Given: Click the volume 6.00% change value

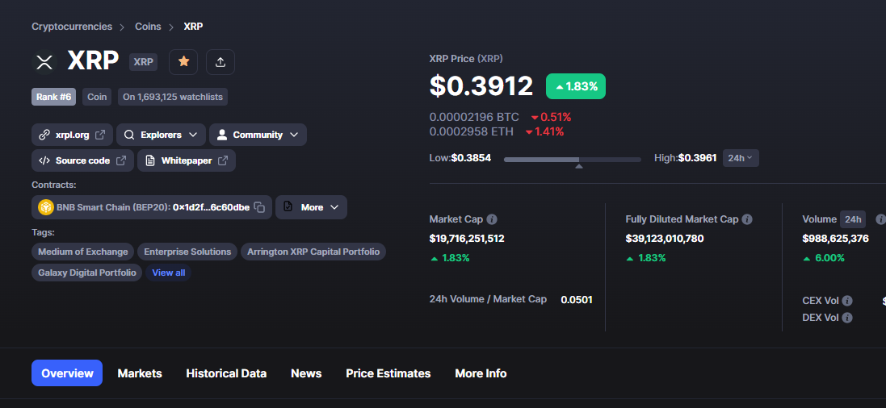Looking at the screenshot, I should coord(824,258).
